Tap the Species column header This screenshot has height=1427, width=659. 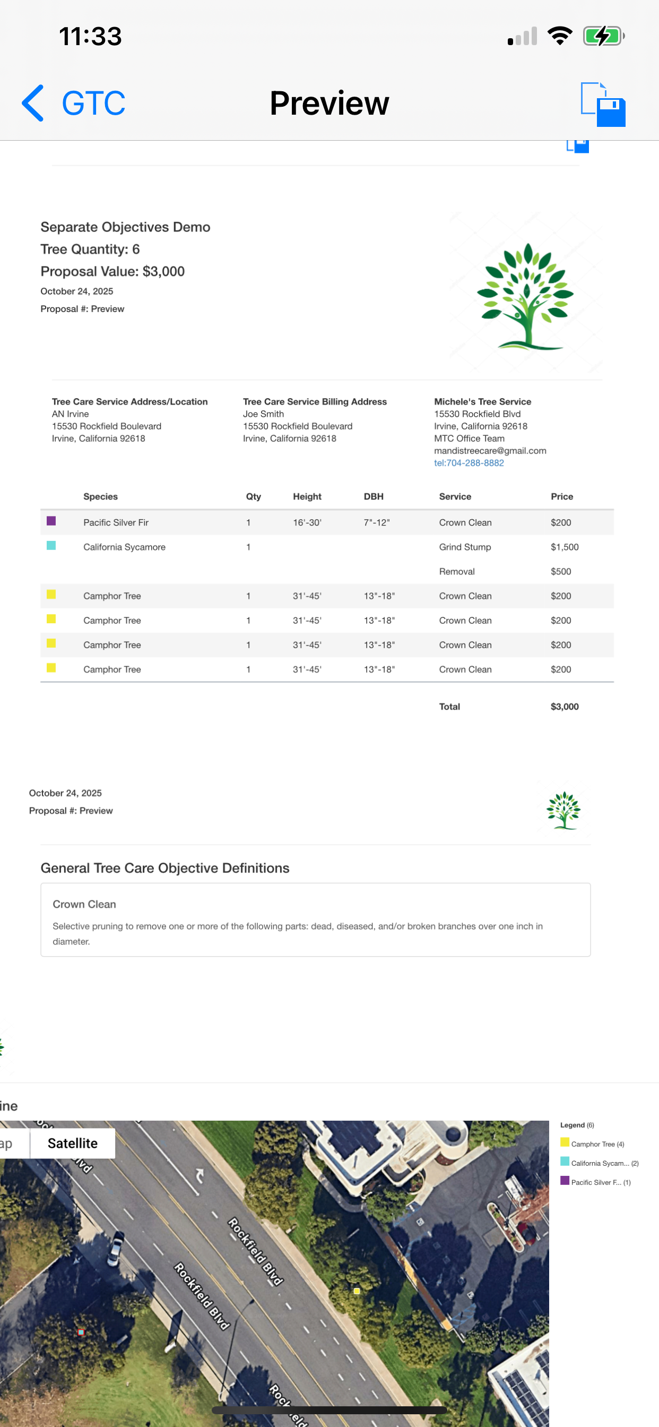100,496
